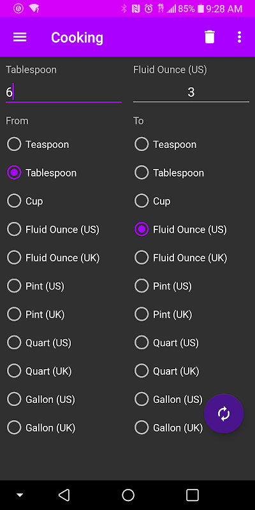Screen dimensions: 255x510
Task: Open the three-dot overflow menu
Action: tap(240, 37)
